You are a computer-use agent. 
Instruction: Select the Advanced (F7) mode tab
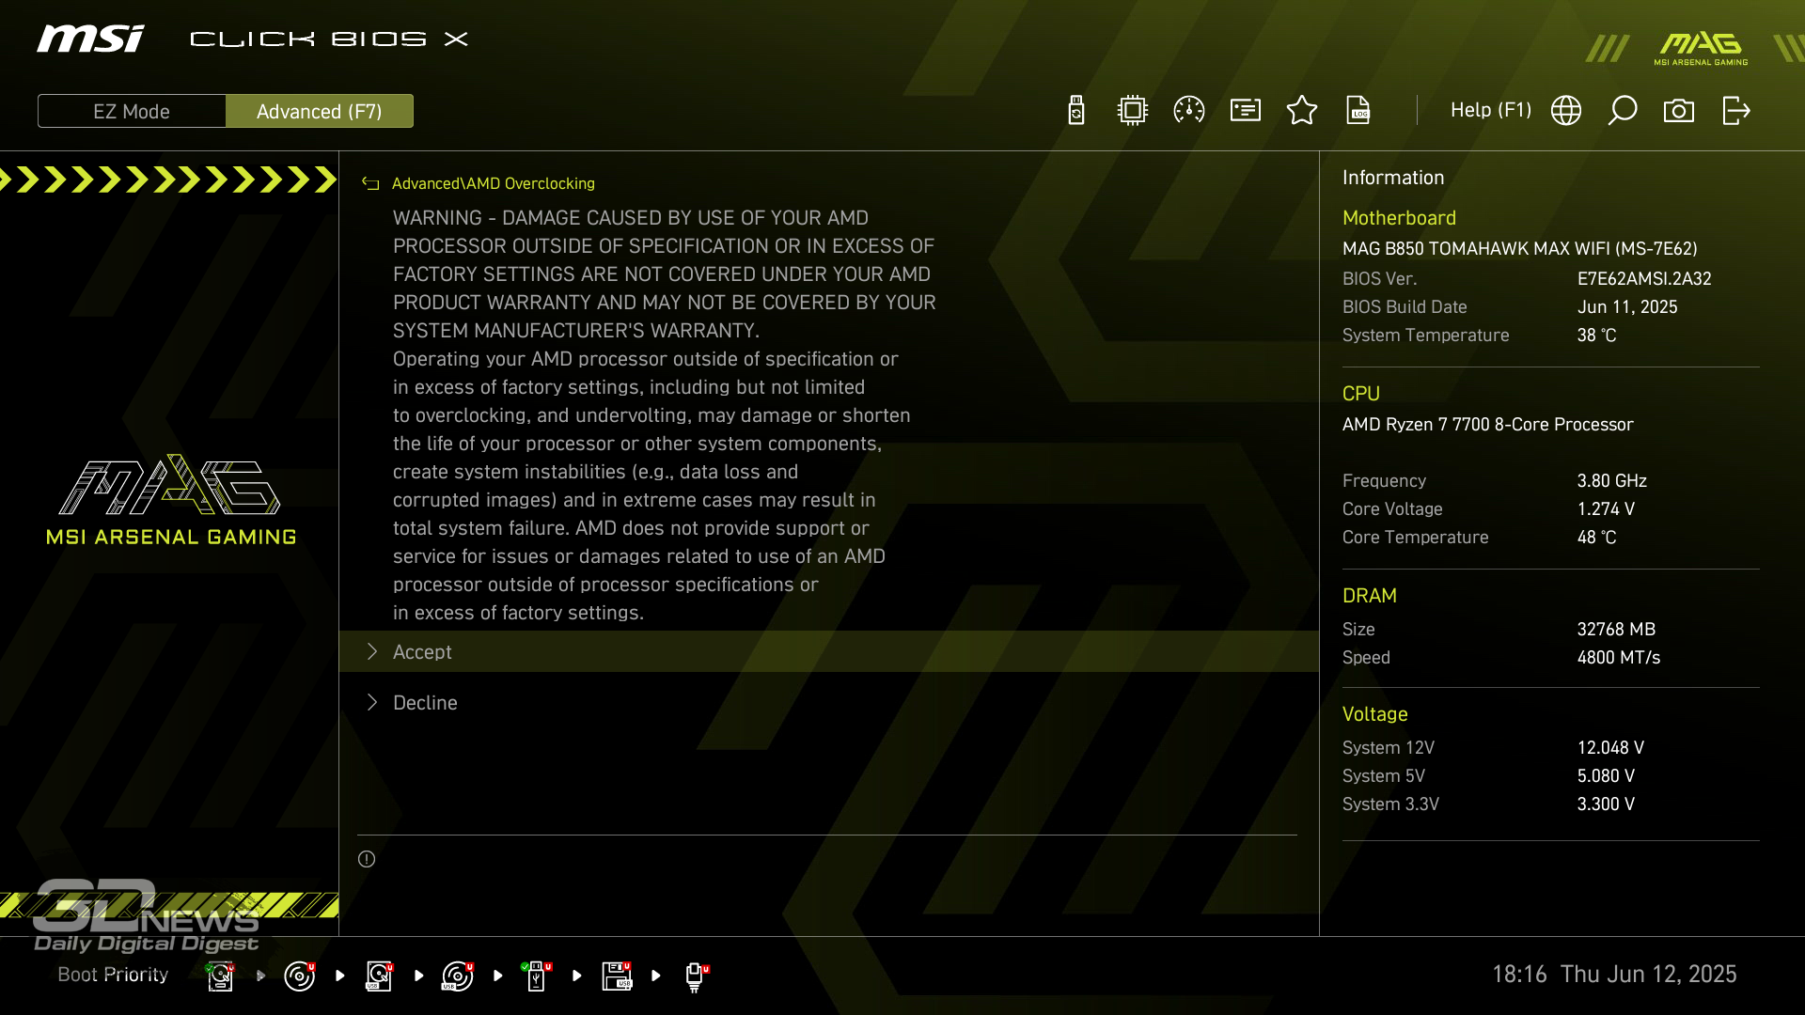coord(320,111)
